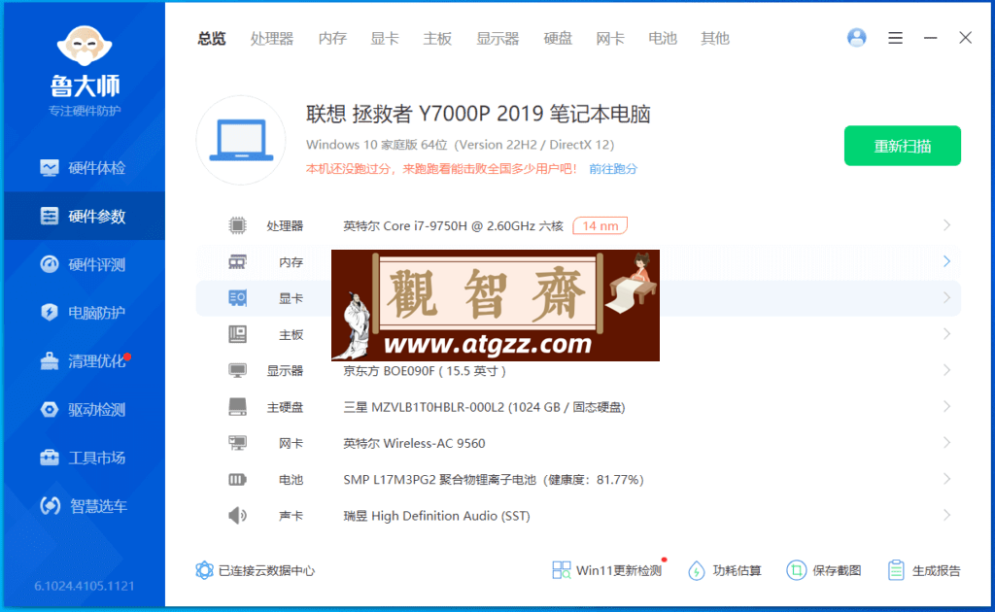Image resolution: width=995 pixels, height=612 pixels.
Task: Click the 功耗估算 droplet icon
Action: (x=696, y=570)
